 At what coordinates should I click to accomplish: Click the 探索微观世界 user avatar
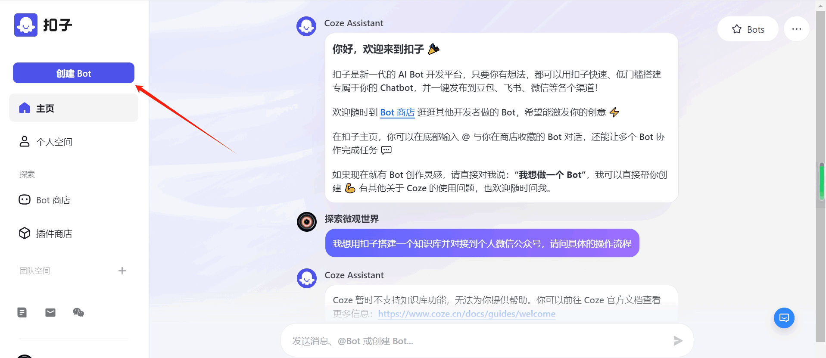coord(307,222)
